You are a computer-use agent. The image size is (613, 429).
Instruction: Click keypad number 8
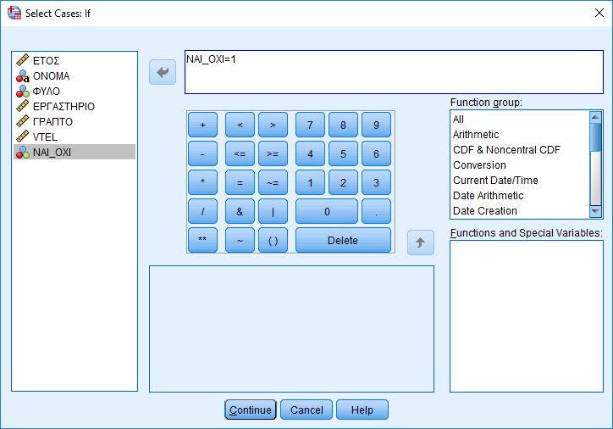click(343, 125)
